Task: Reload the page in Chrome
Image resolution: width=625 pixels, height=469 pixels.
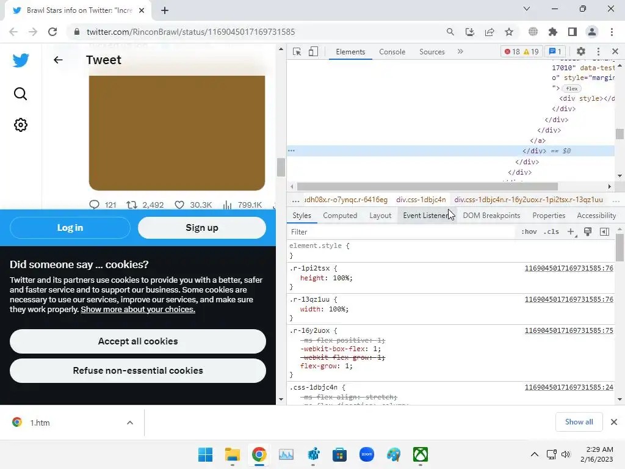Action: (x=52, y=32)
